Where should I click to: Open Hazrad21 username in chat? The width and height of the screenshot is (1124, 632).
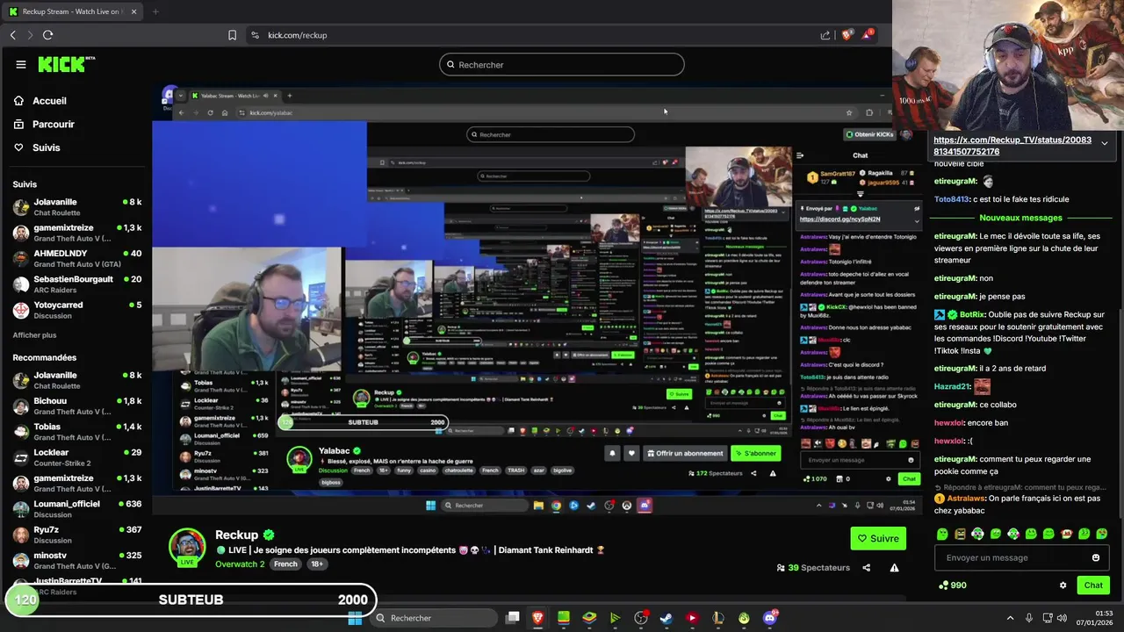point(951,386)
